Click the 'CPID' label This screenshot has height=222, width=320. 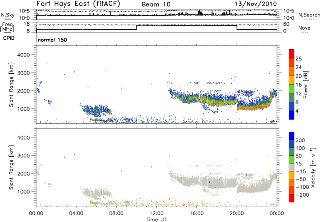pos(9,38)
